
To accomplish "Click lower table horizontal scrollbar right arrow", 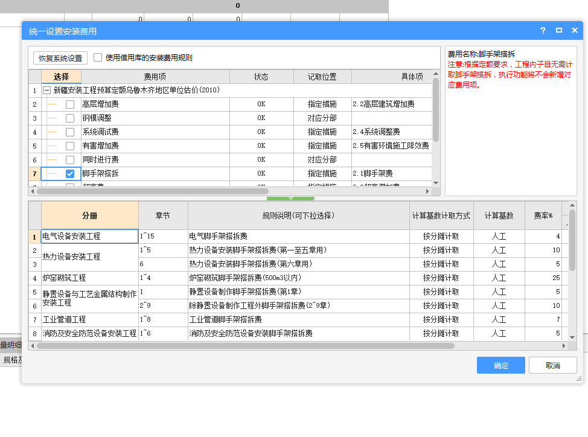I will coord(564,346).
